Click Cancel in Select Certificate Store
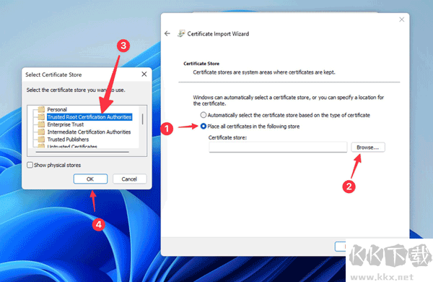Viewport: 433px width, 282px height. coord(129,179)
